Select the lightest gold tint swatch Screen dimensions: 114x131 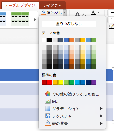pyautogui.click(x=83, y=47)
